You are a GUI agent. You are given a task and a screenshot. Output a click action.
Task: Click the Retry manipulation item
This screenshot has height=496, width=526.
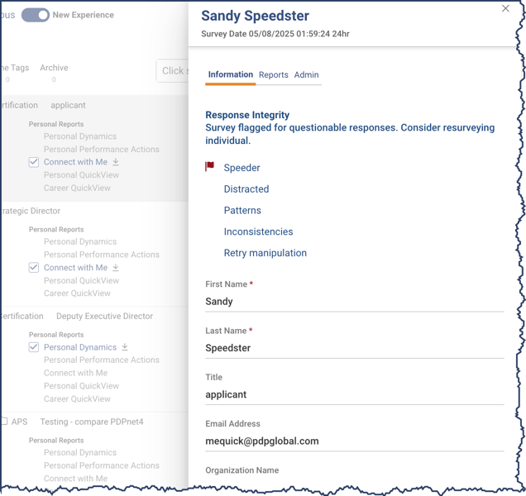pos(265,253)
